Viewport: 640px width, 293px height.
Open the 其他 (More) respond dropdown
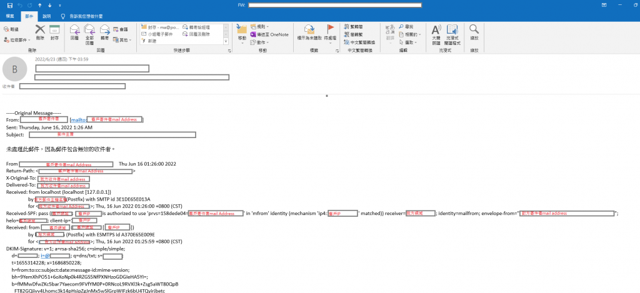pos(122,40)
